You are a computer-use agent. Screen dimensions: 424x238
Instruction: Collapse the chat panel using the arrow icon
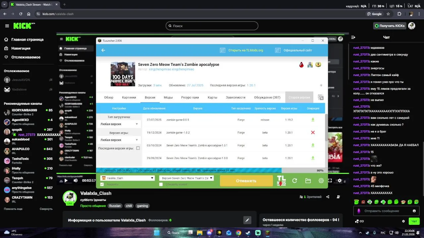(353, 37)
